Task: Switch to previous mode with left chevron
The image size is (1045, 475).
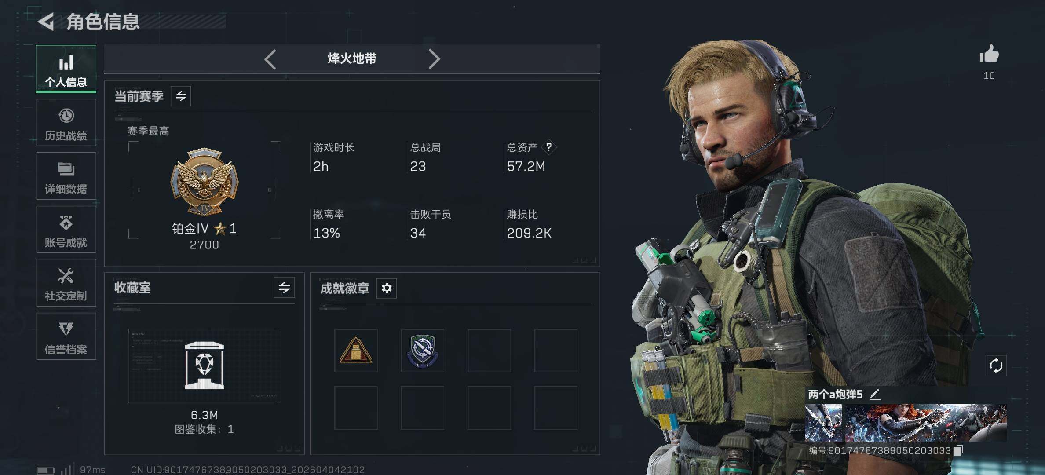Action: point(270,59)
